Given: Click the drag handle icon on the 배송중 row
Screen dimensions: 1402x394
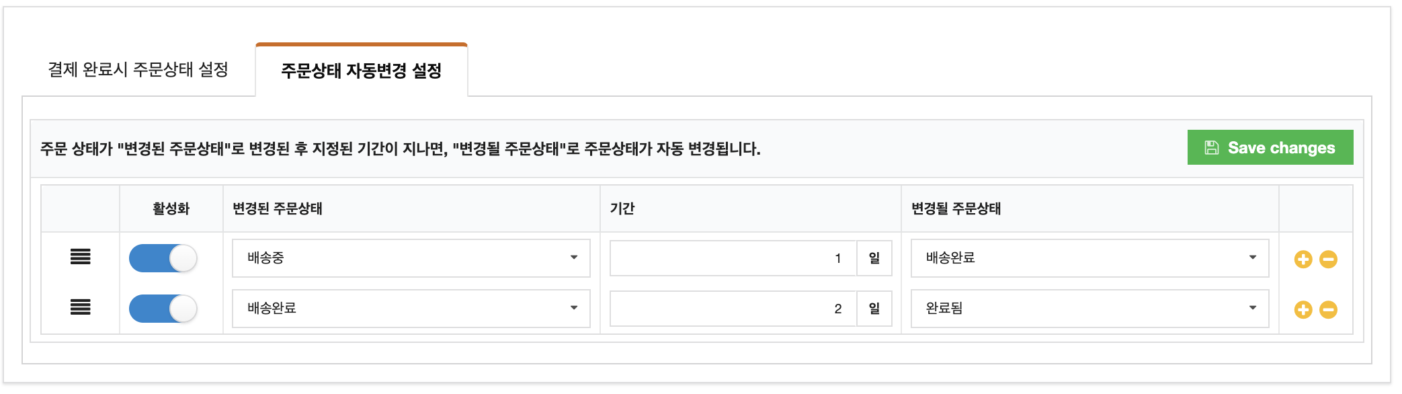Looking at the screenshot, I should click(81, 257).
